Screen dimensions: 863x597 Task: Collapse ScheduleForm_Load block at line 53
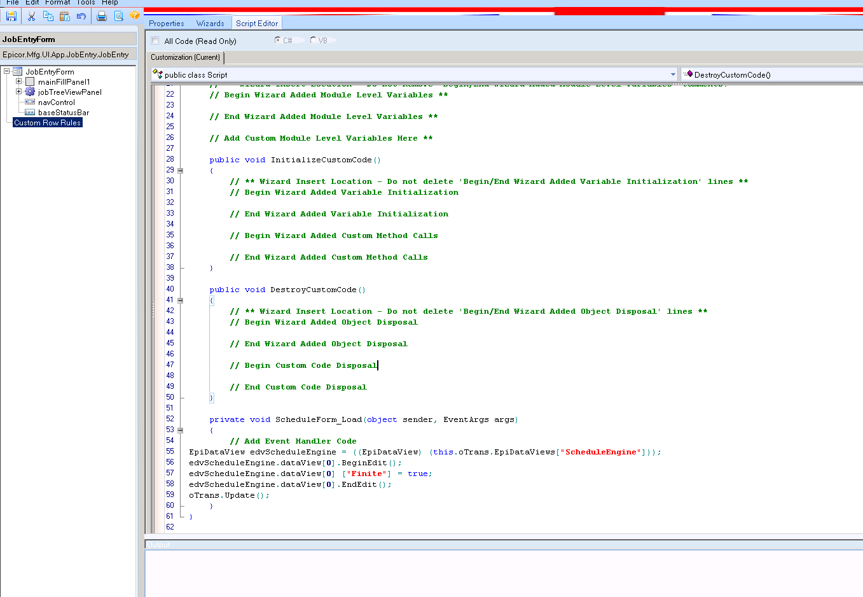click(x=181, y=430)
